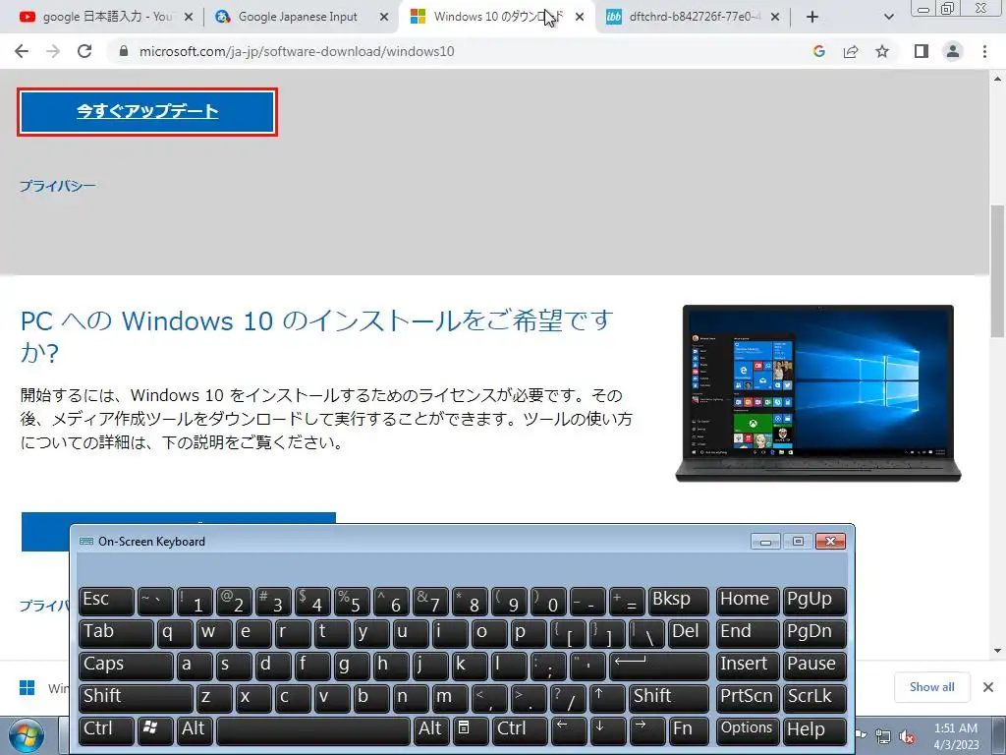Toggle ScrLk on On-Screen Keyboard

pyautogui.click(x=814, y=698)
